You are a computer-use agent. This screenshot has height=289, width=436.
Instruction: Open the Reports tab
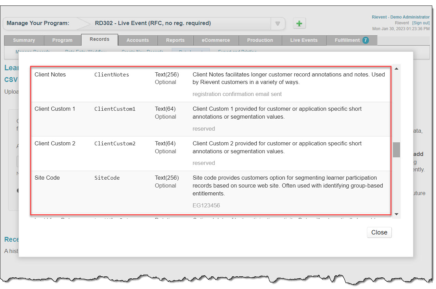click(175, 40)
